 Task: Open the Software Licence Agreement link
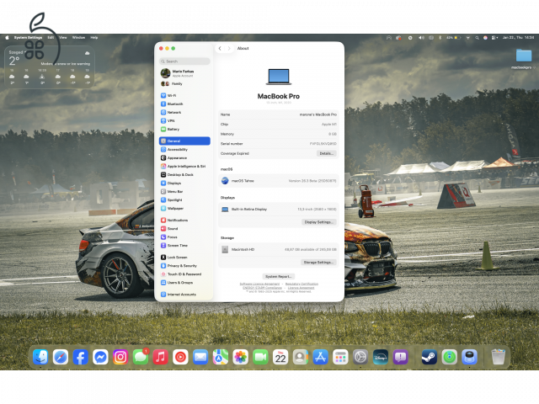[x=259, y=284]
